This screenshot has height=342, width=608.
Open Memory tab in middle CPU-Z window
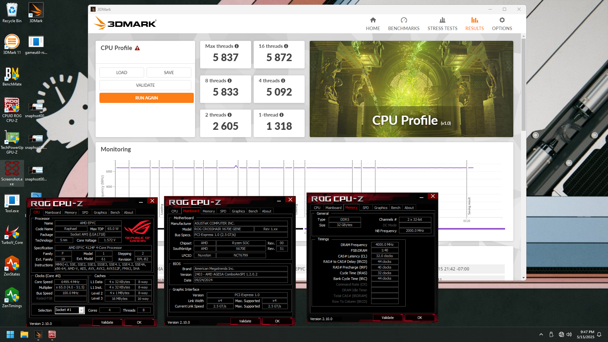click(209, 211)
